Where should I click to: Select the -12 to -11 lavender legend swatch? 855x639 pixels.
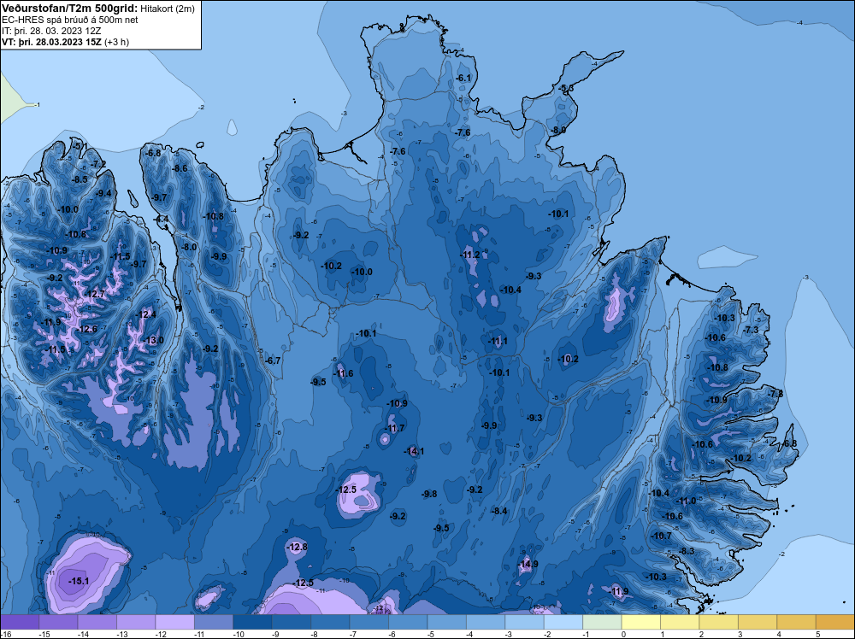point(175,622)
